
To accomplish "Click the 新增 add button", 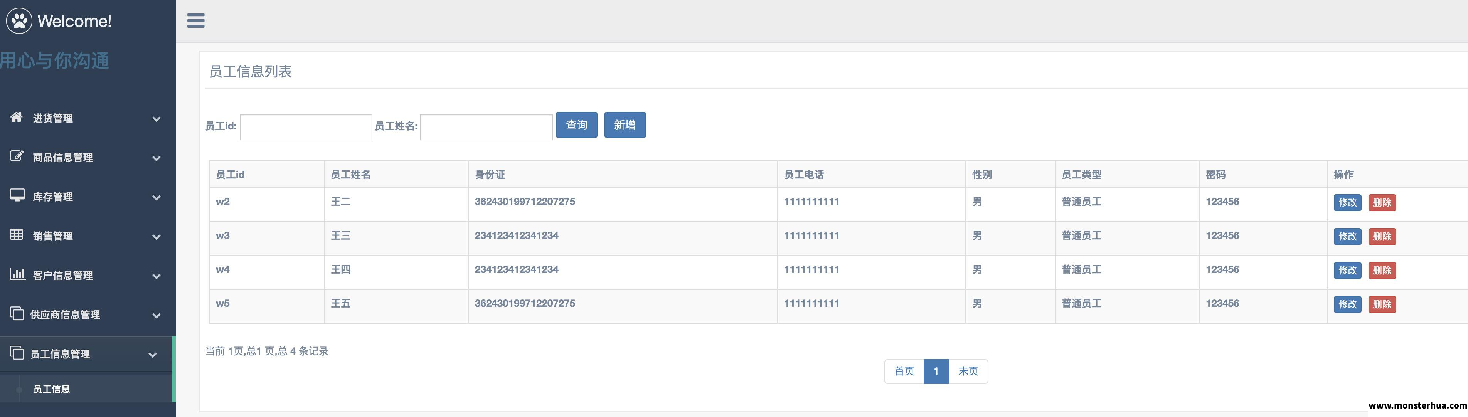I will pyautogui.click(x=625, y=125).
